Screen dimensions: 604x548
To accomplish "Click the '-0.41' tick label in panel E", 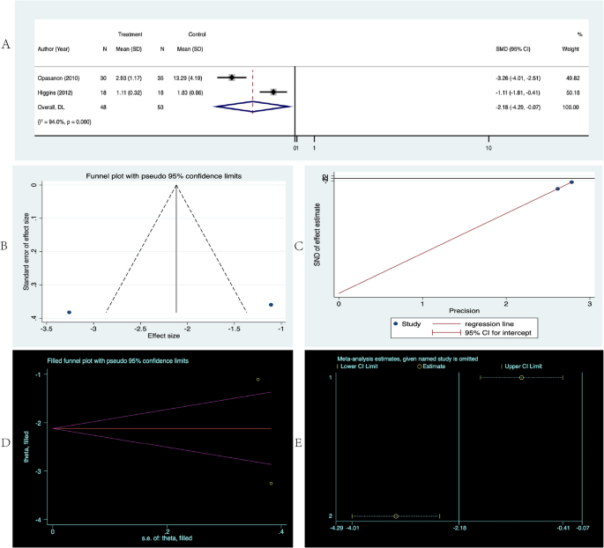I will coord(563,528).
